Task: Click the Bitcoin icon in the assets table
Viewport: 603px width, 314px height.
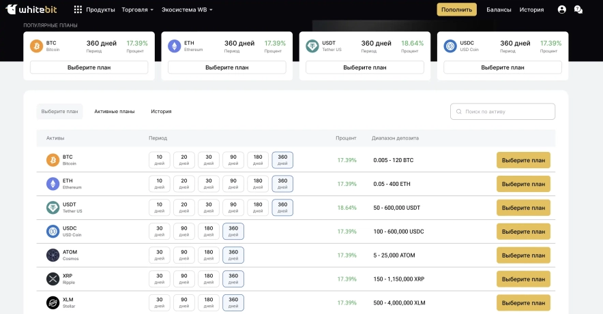Action: 53,160
